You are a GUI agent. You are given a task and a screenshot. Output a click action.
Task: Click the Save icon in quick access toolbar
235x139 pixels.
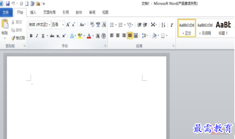point(8,3)
